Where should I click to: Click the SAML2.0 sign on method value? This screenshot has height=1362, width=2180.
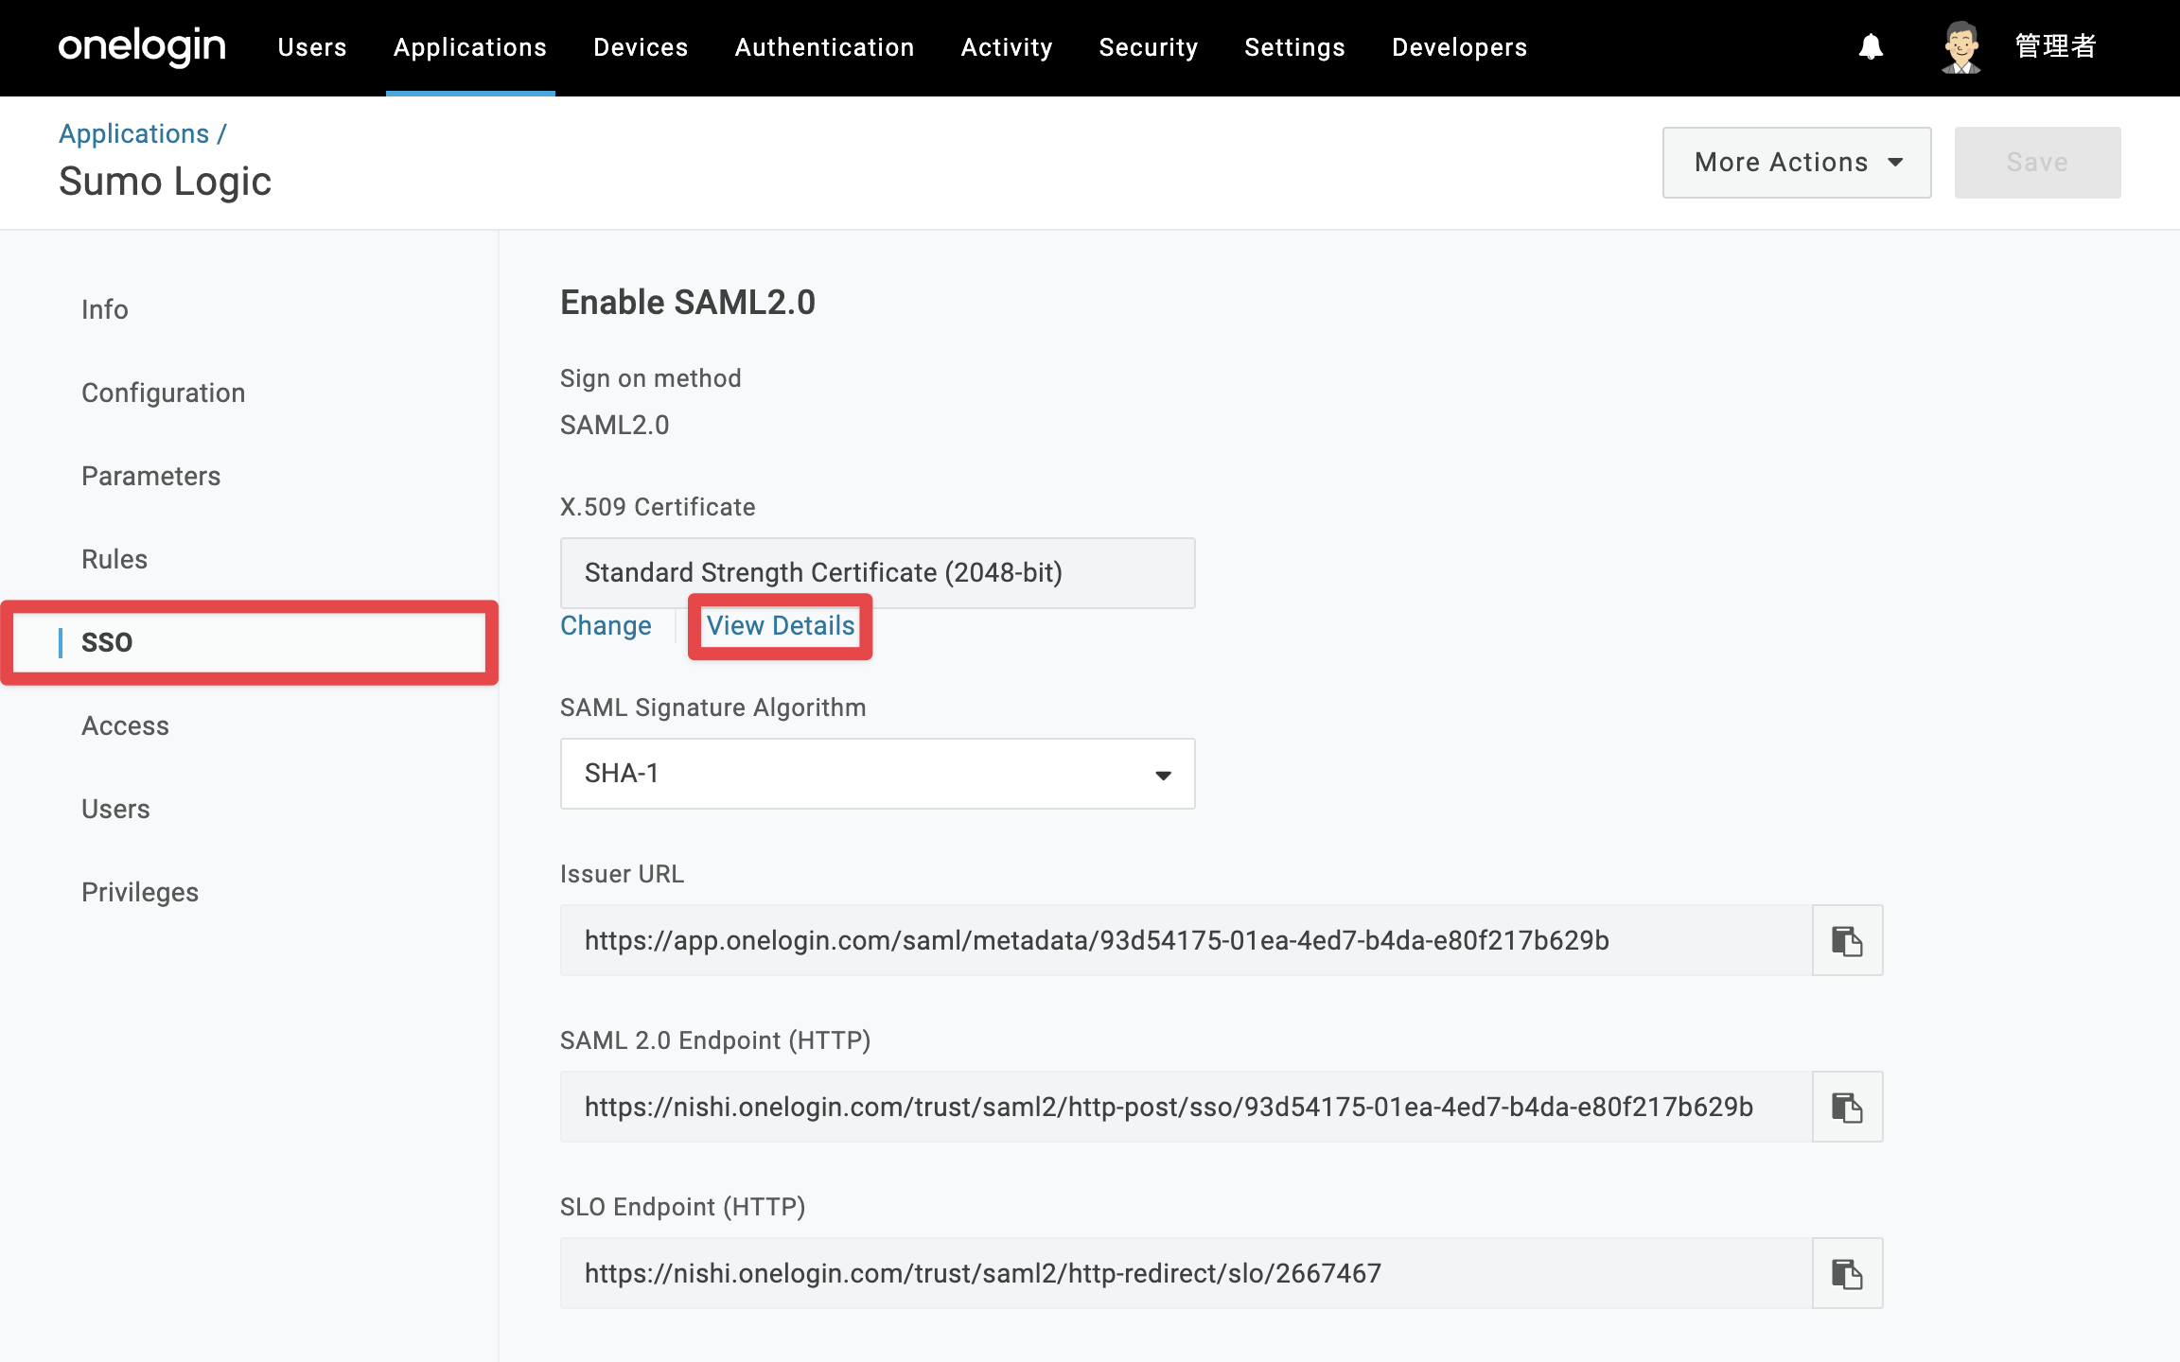(x=614, y=425)
